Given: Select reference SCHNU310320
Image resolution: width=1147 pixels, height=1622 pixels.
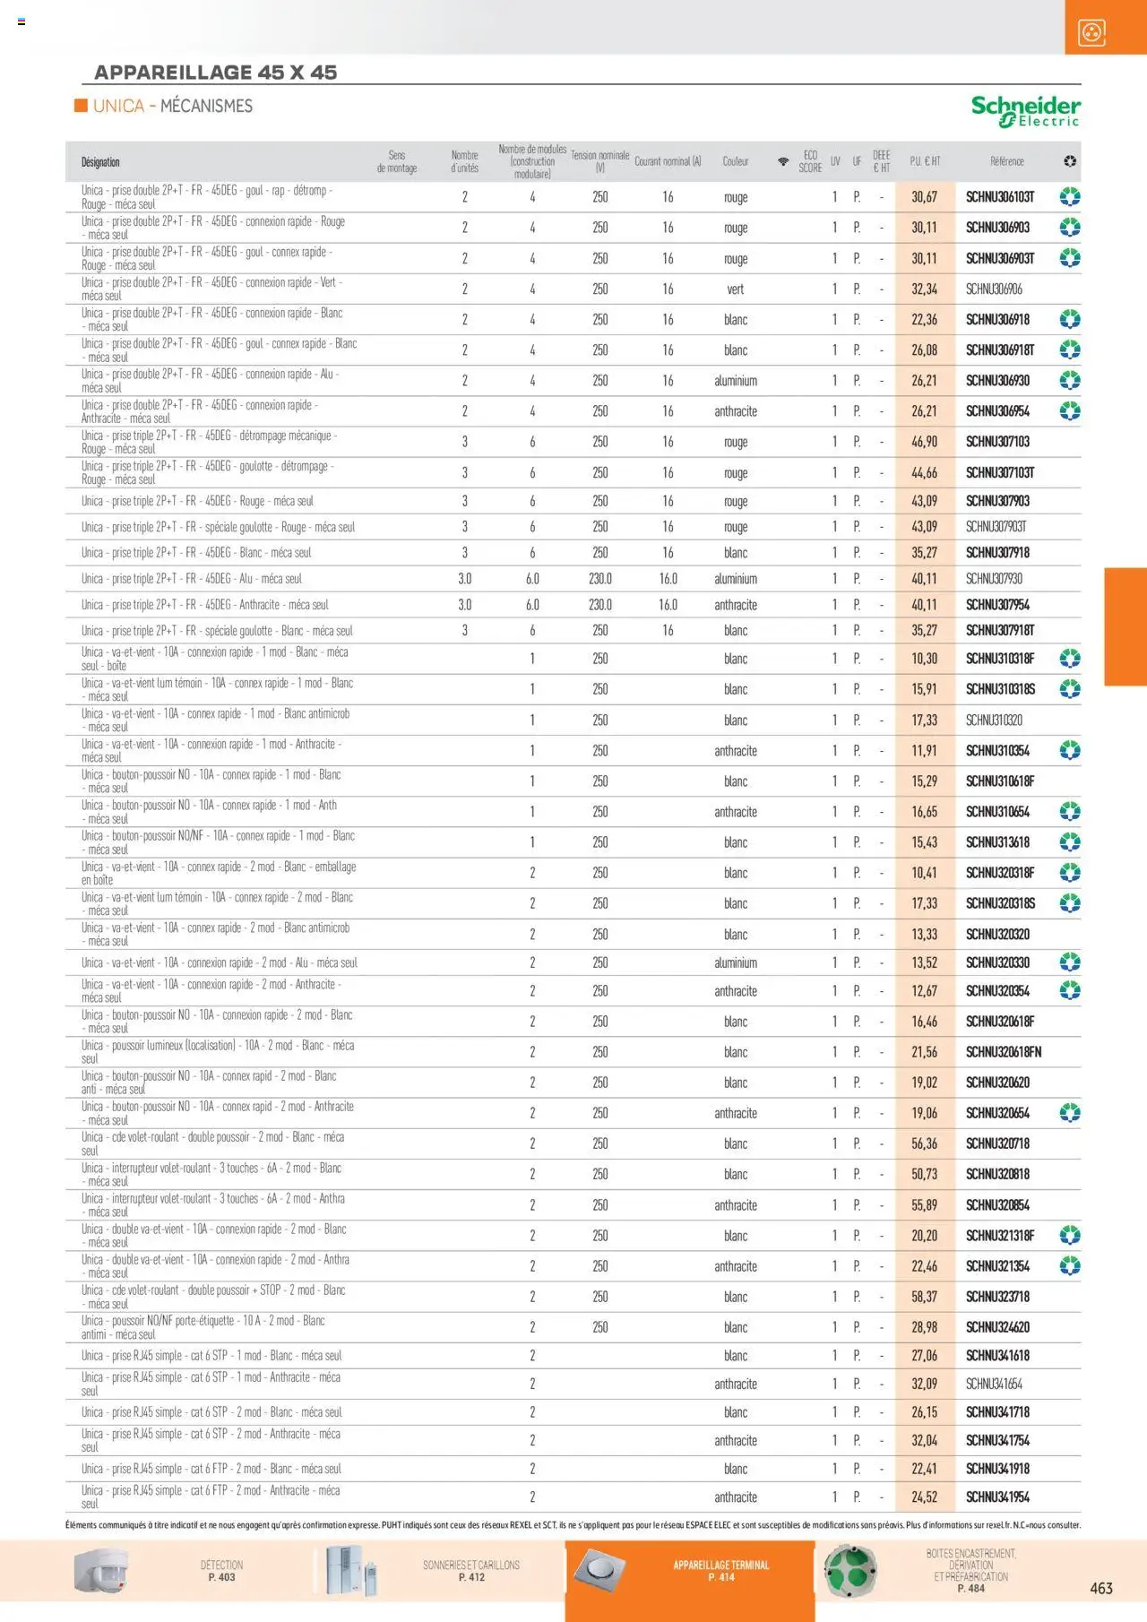Looking at the screenshot, I should (x=994, y=720).
